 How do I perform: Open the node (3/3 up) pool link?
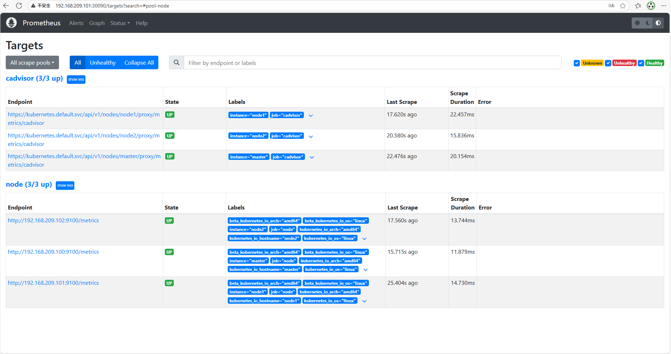coord(29,184)
